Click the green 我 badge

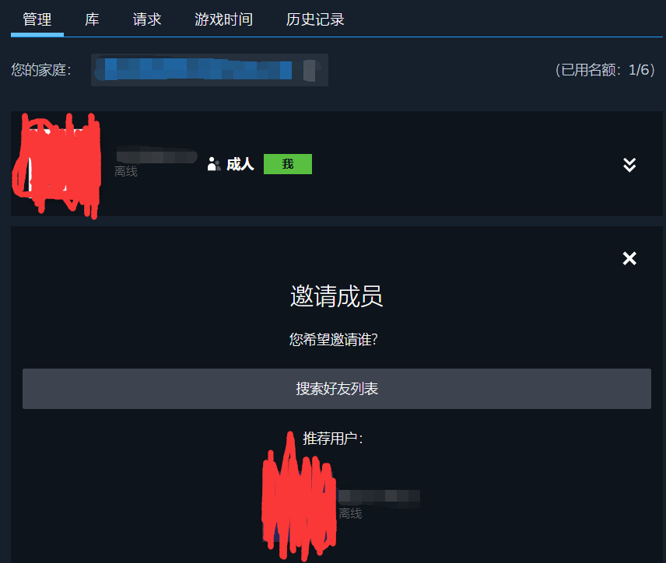coord(288,164)
